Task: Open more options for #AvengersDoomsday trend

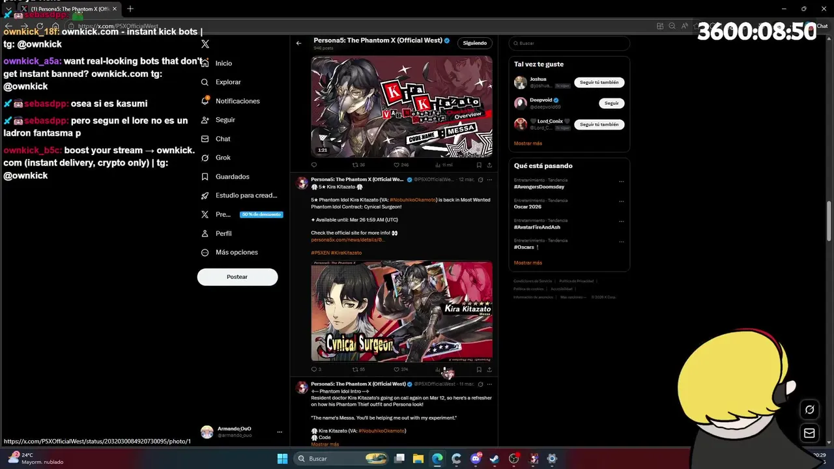Action: [x=621, y=182]
